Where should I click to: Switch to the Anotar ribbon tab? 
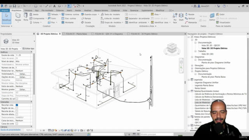click(x=78, y=10)
